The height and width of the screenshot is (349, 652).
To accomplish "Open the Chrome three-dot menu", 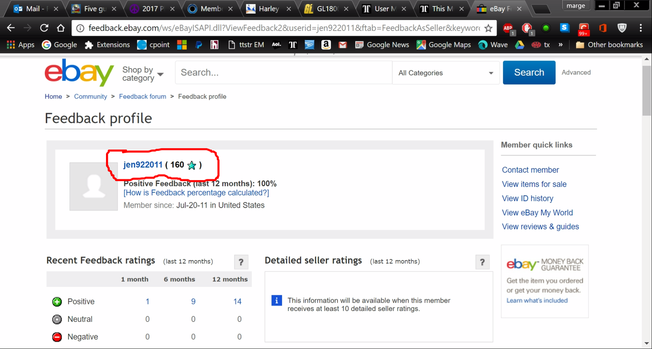I will [641, 28].
